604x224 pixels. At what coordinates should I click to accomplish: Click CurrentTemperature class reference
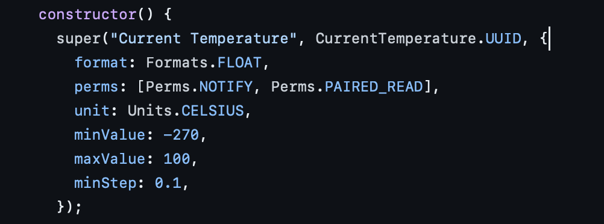[x=398, y=39]
